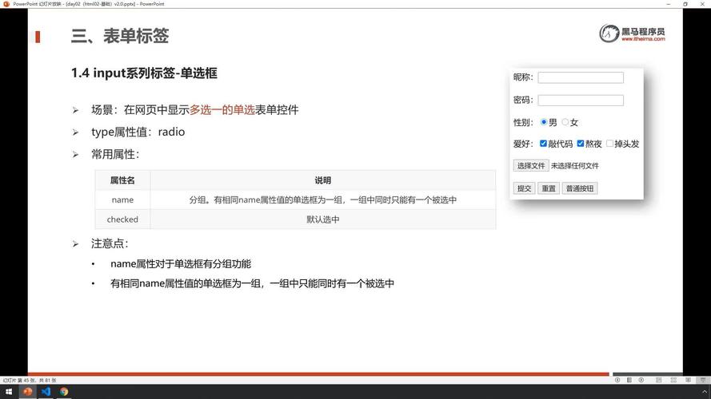Image resolution: width=711 pixels, height=399 pixels.
Task: Switch to Reading view icon
Action: coord(689,380)
